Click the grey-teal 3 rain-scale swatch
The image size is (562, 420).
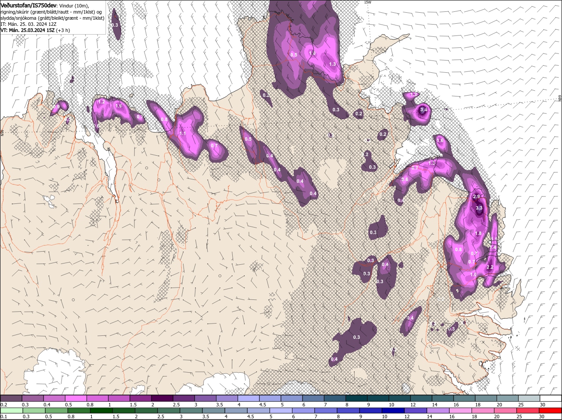click(x=191, y=410)
